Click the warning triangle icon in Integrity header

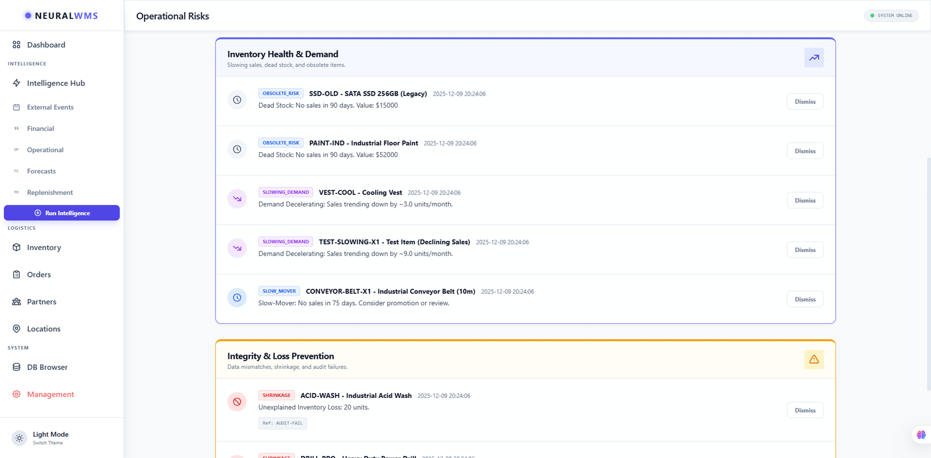pos(814,359)
